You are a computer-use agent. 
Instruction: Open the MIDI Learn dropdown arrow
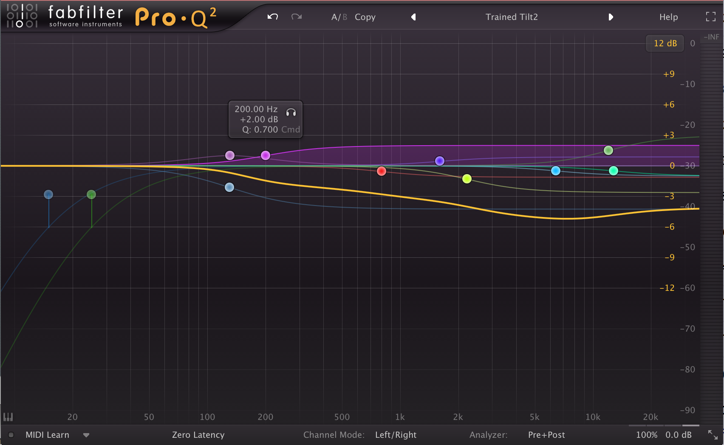pyautogui.click(x=86, y=435)
